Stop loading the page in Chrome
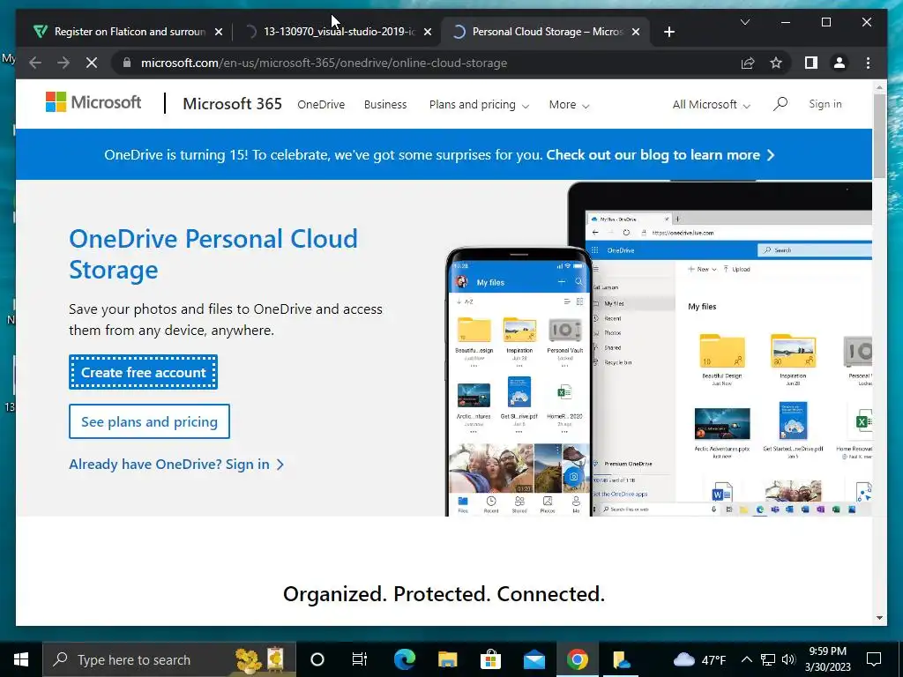Viewport: 903px width, 677px height. (x=92, y=63)
